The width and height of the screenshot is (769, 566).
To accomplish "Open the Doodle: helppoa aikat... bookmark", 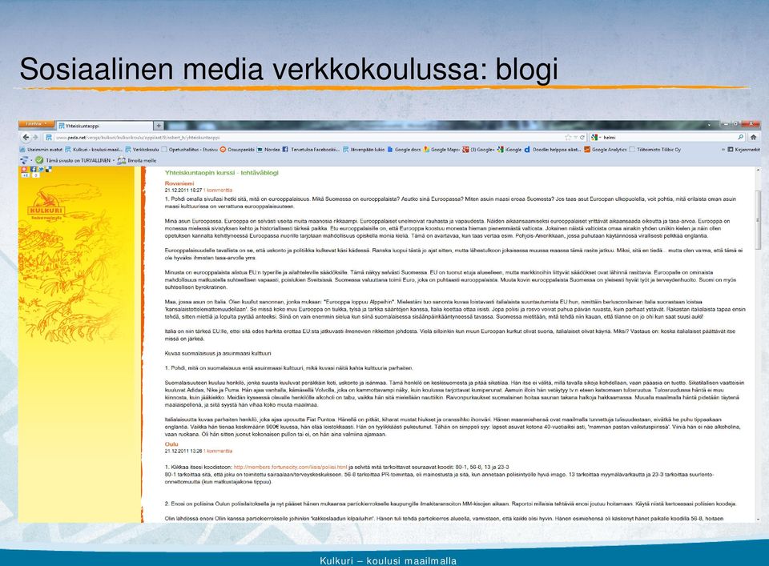I will pyautogui.click(x=552, y=150).
